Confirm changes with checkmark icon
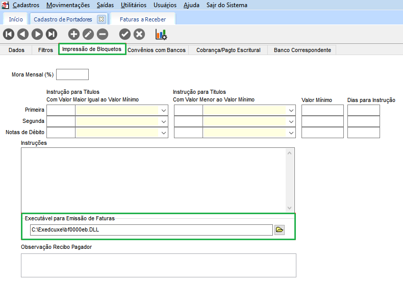The image size is (403, 283). [125, 34]
